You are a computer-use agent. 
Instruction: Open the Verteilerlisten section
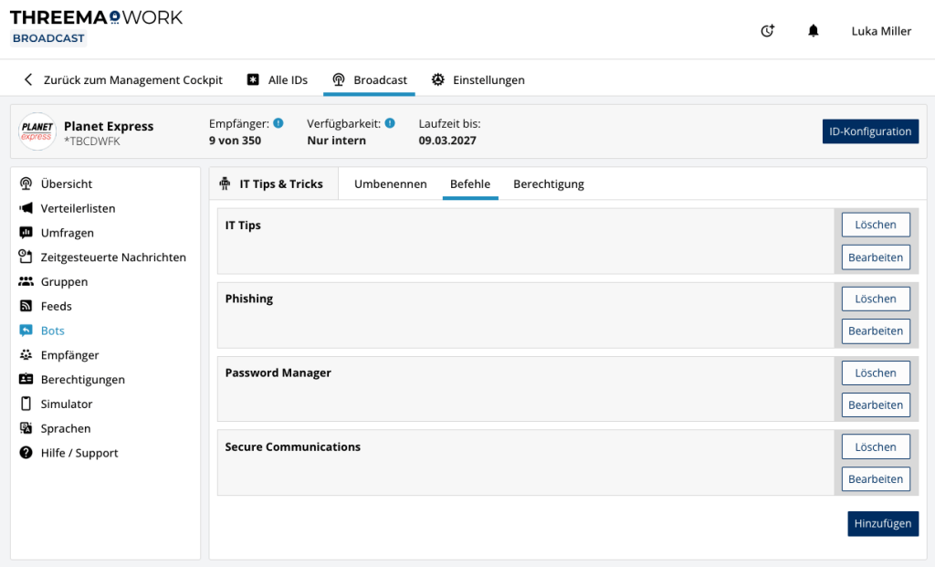tap(78, 208)
